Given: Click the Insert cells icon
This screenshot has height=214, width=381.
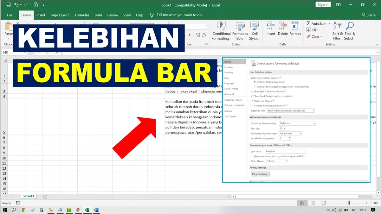Looking at the screenshot, I should (x=271, y=26).
